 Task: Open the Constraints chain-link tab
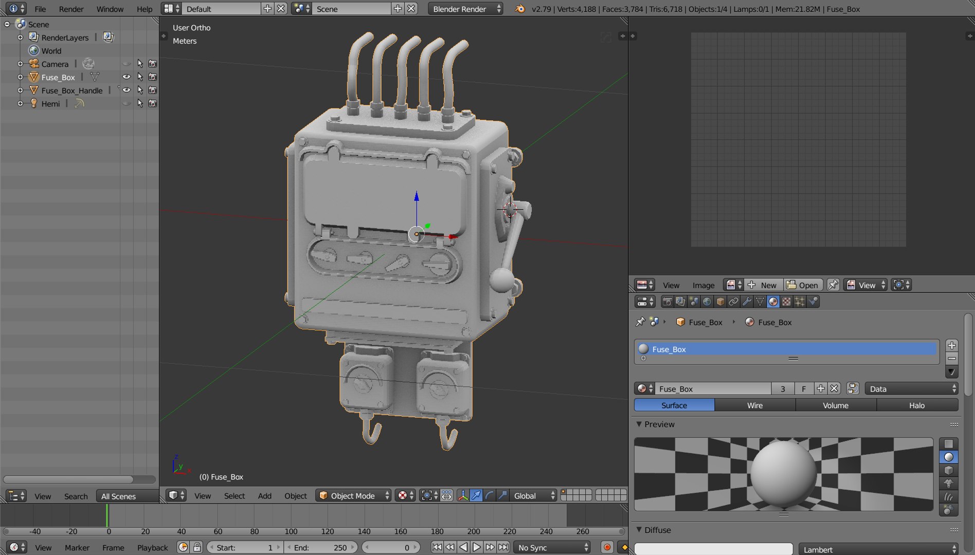click(734, 302)
